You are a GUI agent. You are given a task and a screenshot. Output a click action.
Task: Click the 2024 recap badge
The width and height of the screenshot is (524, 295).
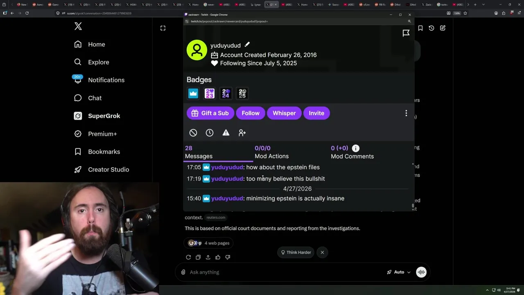(226, 93)
